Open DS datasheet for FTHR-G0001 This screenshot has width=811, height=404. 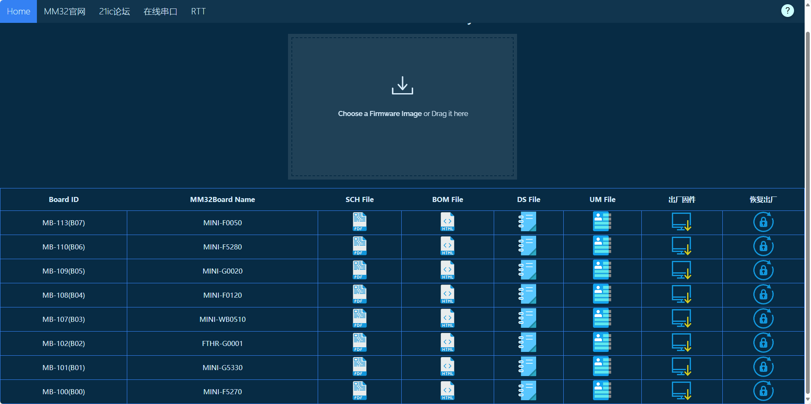(528, 343)
